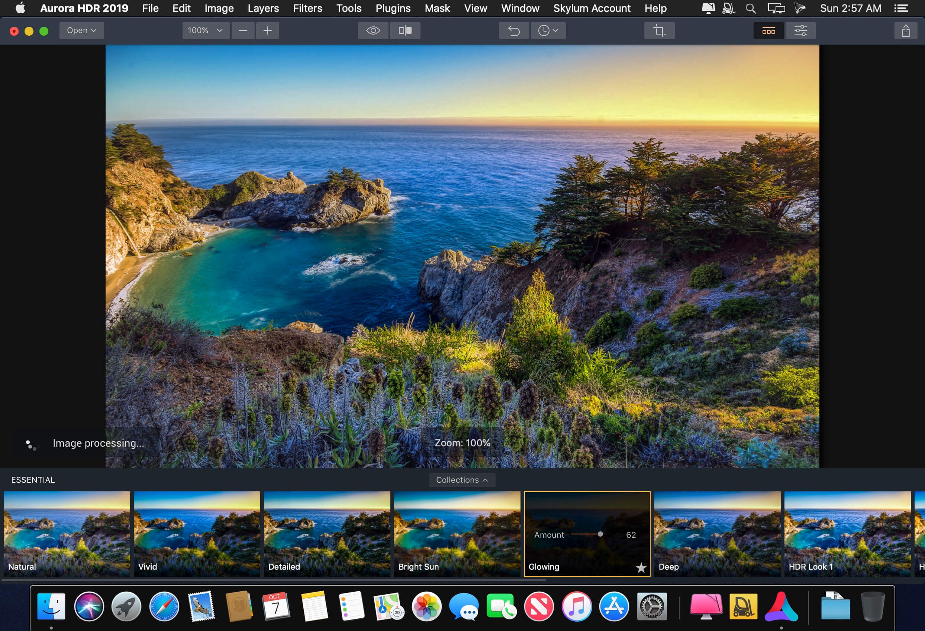Mark Glowing look as favorite star

(641, 567)
